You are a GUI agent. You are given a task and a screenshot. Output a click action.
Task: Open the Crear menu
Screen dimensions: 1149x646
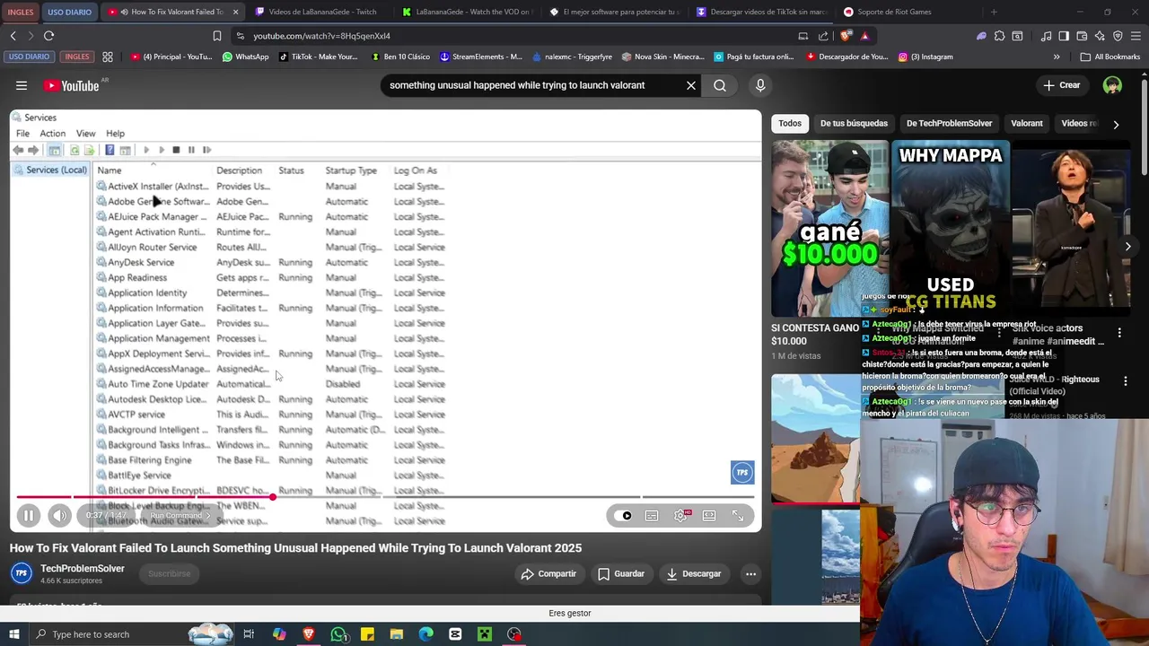coord(1061,85)
